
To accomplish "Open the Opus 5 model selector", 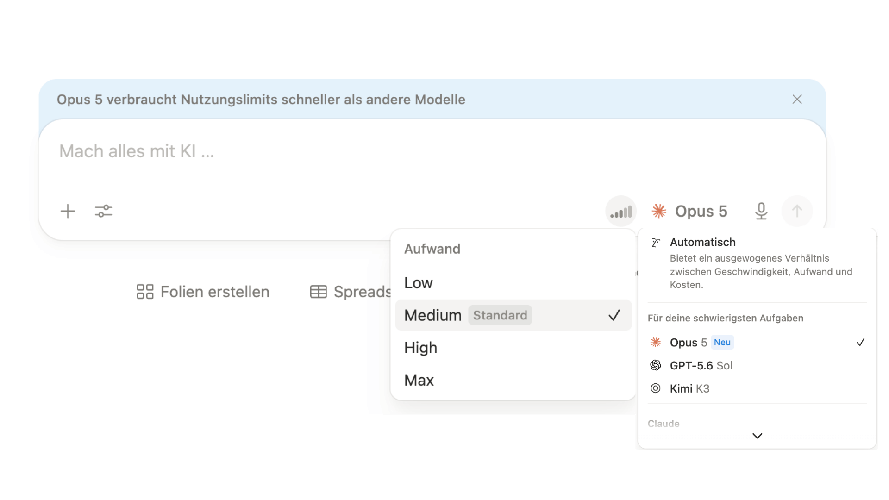I will coord(689,211).
